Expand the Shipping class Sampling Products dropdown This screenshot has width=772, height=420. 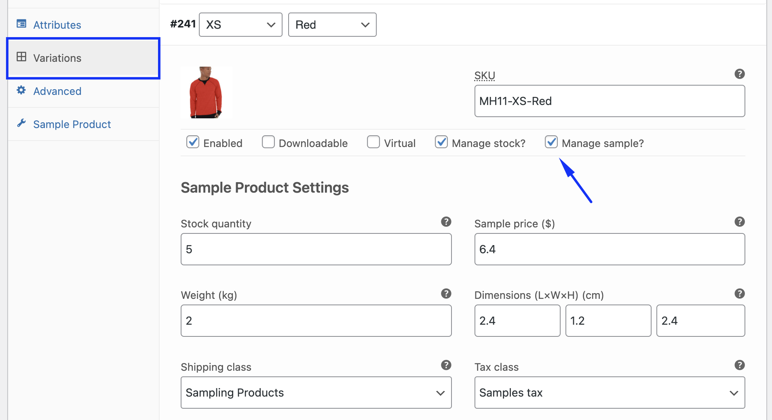point(316,393)
